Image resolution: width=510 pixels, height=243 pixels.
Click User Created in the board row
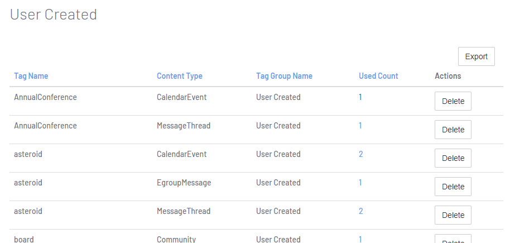click(278, 240)
